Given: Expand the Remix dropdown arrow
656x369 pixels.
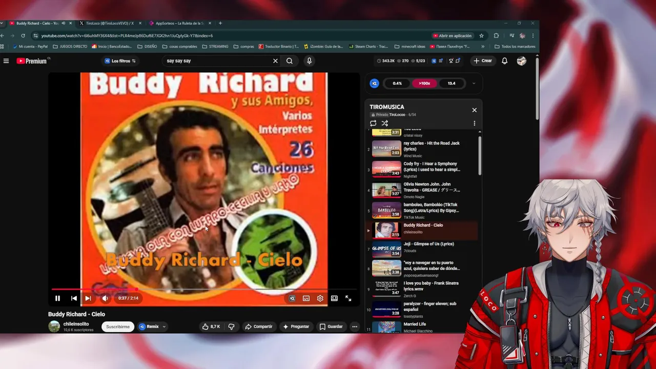Looking at the screenshot, I should tap(164, 326).
